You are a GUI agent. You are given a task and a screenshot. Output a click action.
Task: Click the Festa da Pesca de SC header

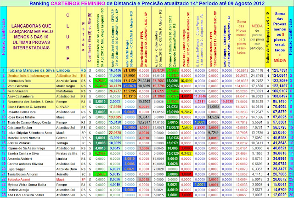[x=100, y=37]
